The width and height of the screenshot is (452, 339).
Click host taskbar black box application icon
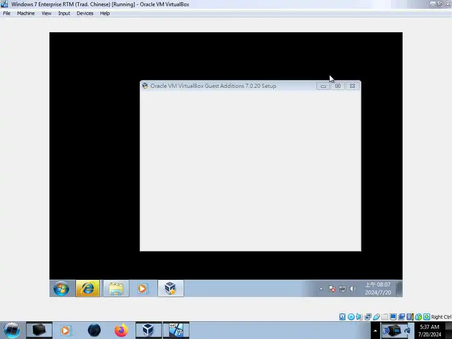tap(39, 330)
